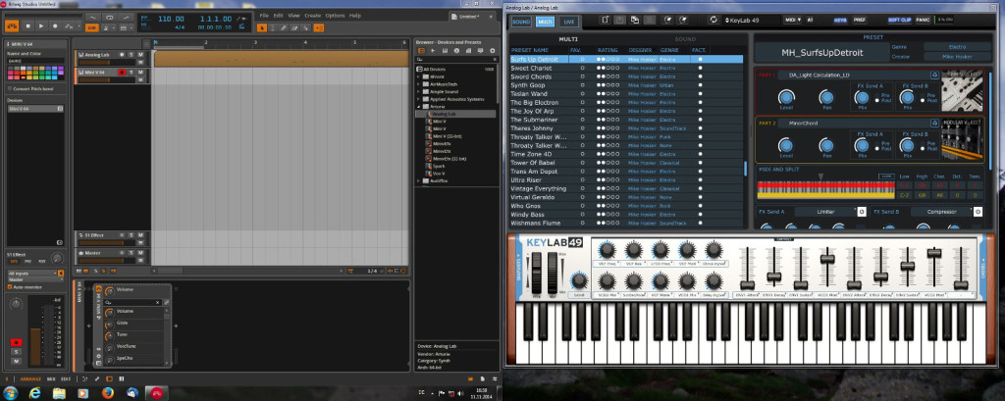Select Vox V device in Arturia list
1005x401 pixels.
439,173
